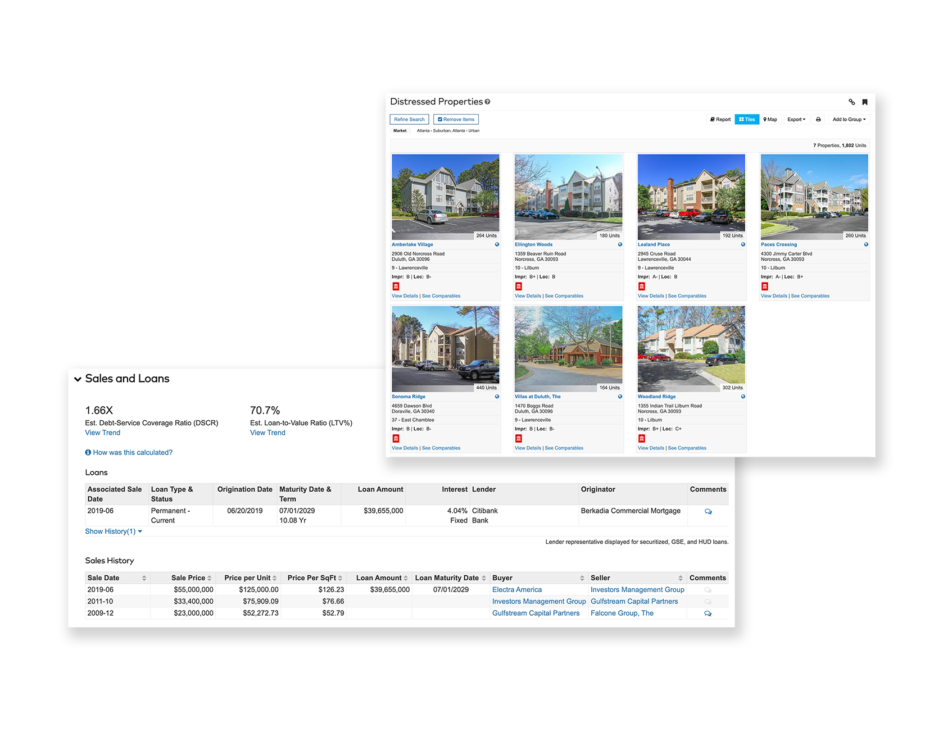Click the bookmark icon in Distressed Properties header

(x=865, y=102)
